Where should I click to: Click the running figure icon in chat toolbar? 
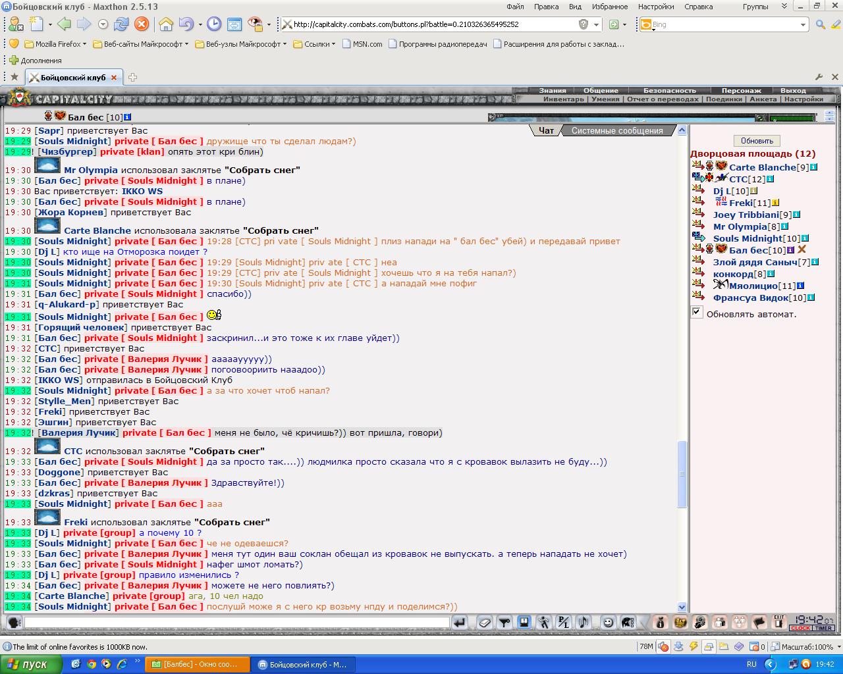coord(543,622)
